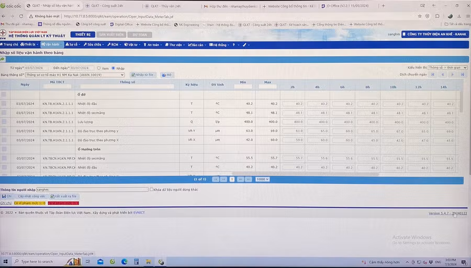Tick Khóa dữ liệu người dùng khác checkbox
This screenshot has width=471, height=268.
click(x=152, y=189)
